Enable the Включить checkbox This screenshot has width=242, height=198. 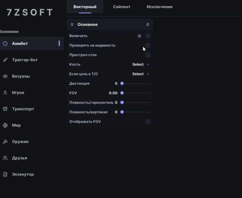[x=148, y=36]
